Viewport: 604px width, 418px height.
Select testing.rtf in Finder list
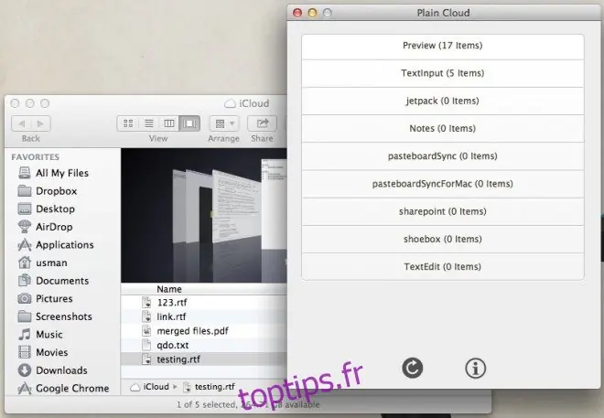pyautogui.click(x=204, y=359)
